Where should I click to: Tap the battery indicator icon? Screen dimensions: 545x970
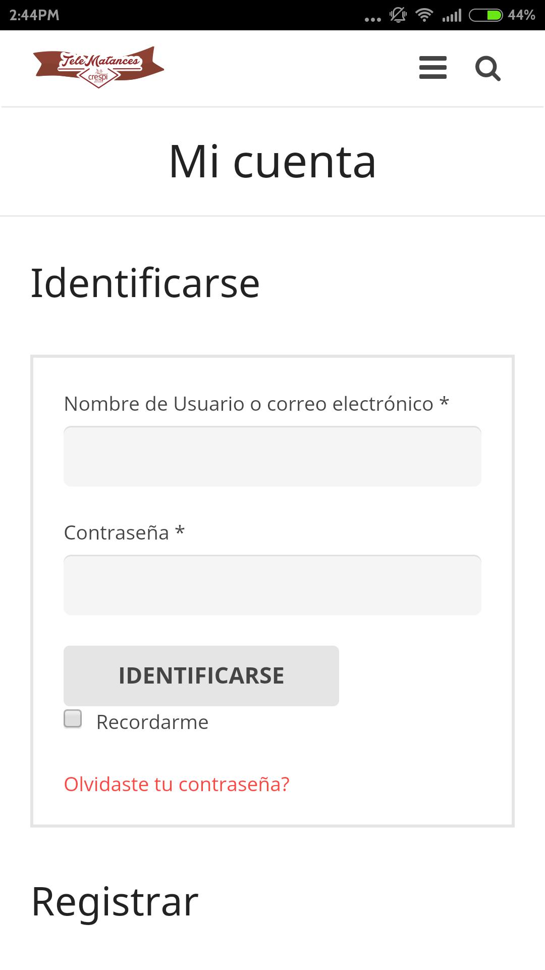485,15
